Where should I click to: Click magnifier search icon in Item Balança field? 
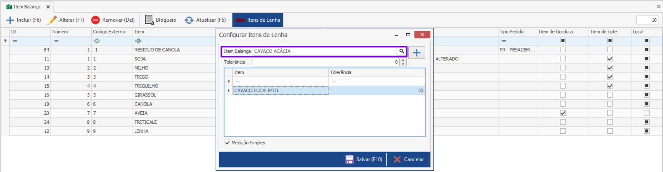click(401, 51)
